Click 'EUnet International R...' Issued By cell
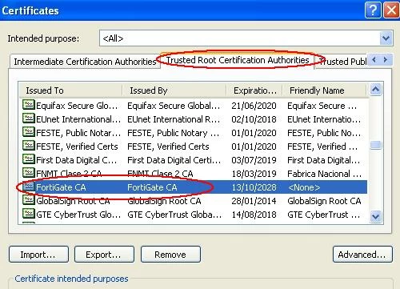Screen dimensions: 400x289 pyautogui.click(x=174, y=119)
